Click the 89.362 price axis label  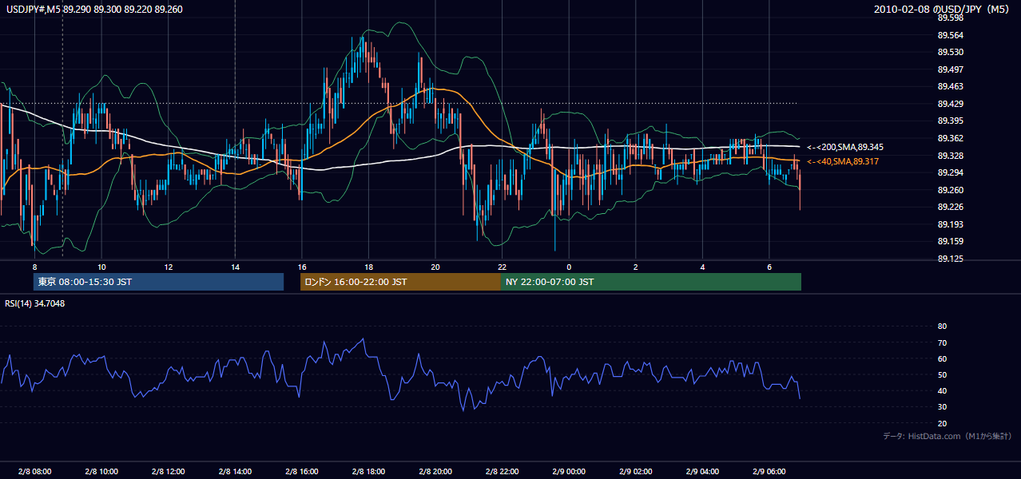(x=950, y=138)
